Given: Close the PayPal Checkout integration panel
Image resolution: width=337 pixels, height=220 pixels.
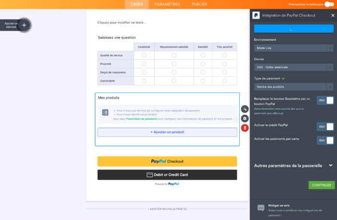Looking at the screenshot, I should 333,15.
